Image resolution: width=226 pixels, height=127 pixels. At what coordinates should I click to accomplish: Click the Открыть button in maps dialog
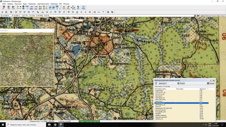click(181, 83)
